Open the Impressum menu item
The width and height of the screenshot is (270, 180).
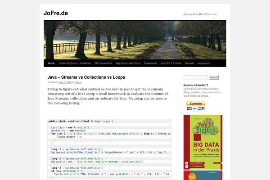[204, 63]
